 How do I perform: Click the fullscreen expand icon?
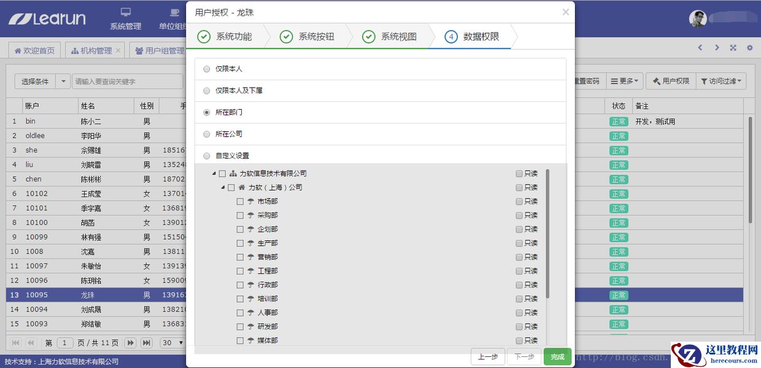(x=733, y=48)
